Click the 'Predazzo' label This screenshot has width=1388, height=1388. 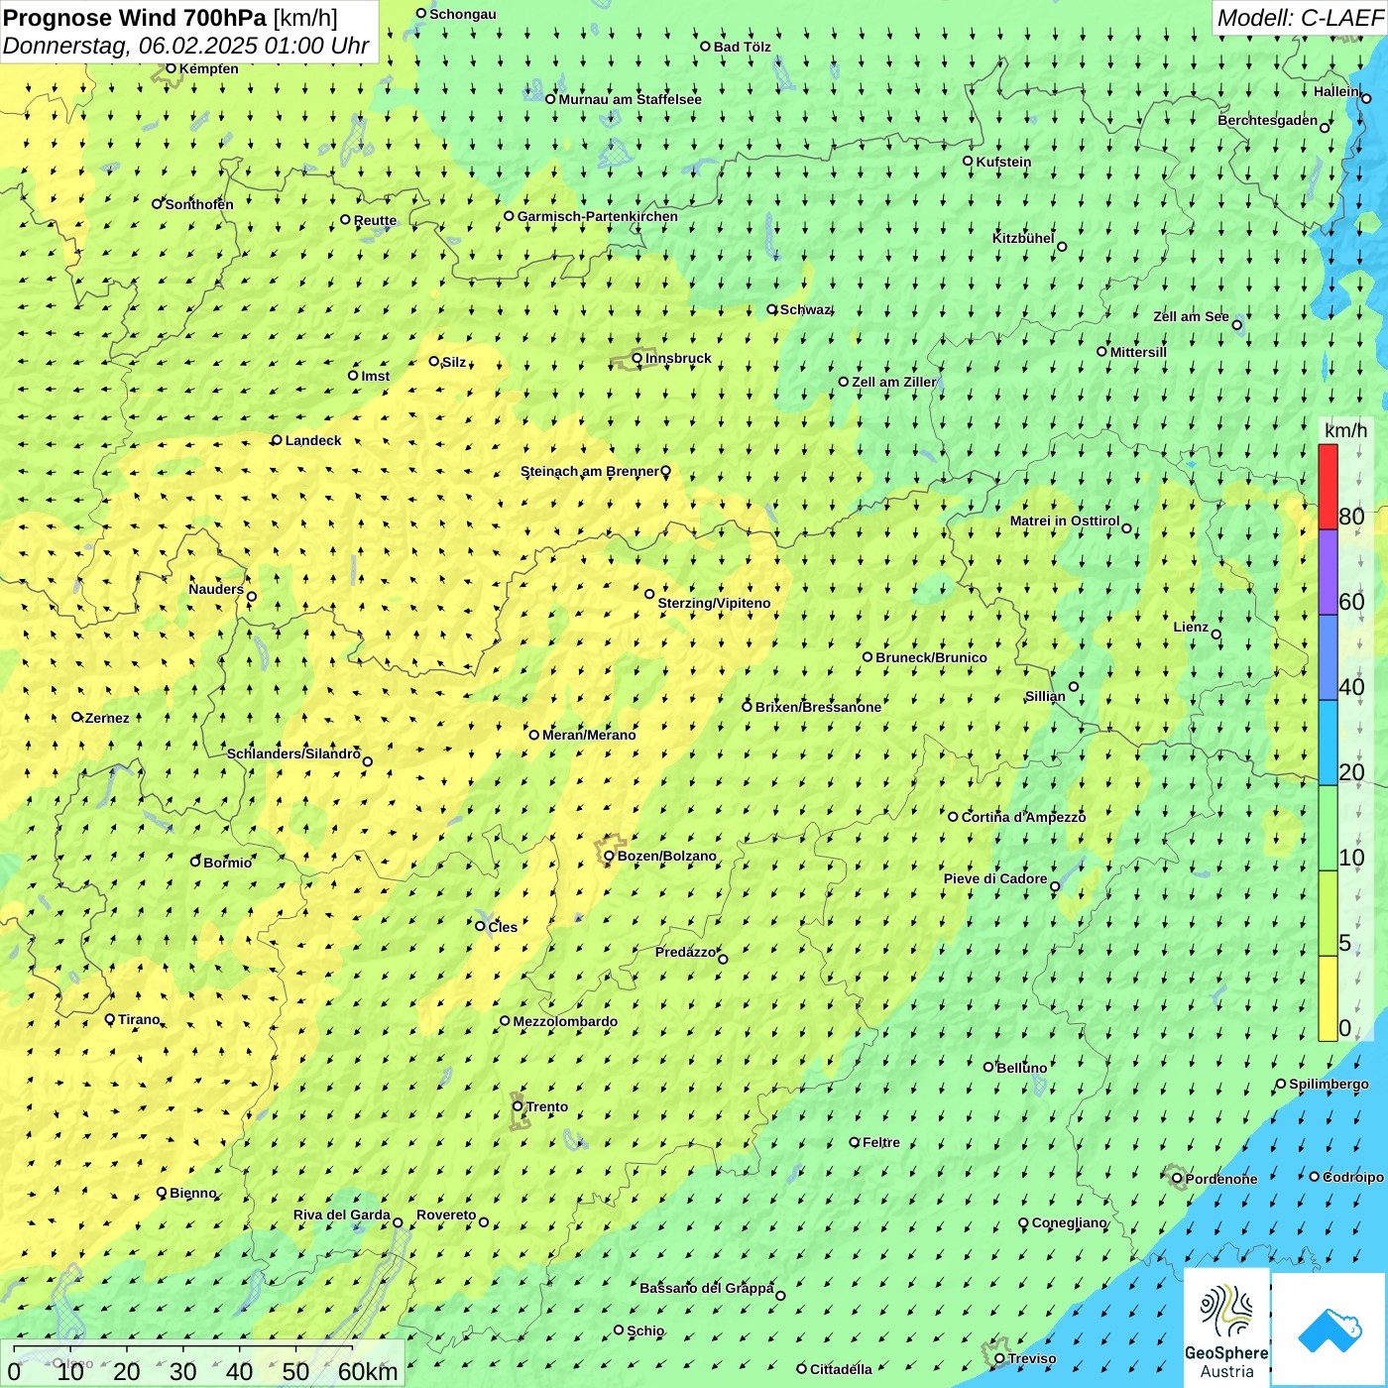pos(685,952)
